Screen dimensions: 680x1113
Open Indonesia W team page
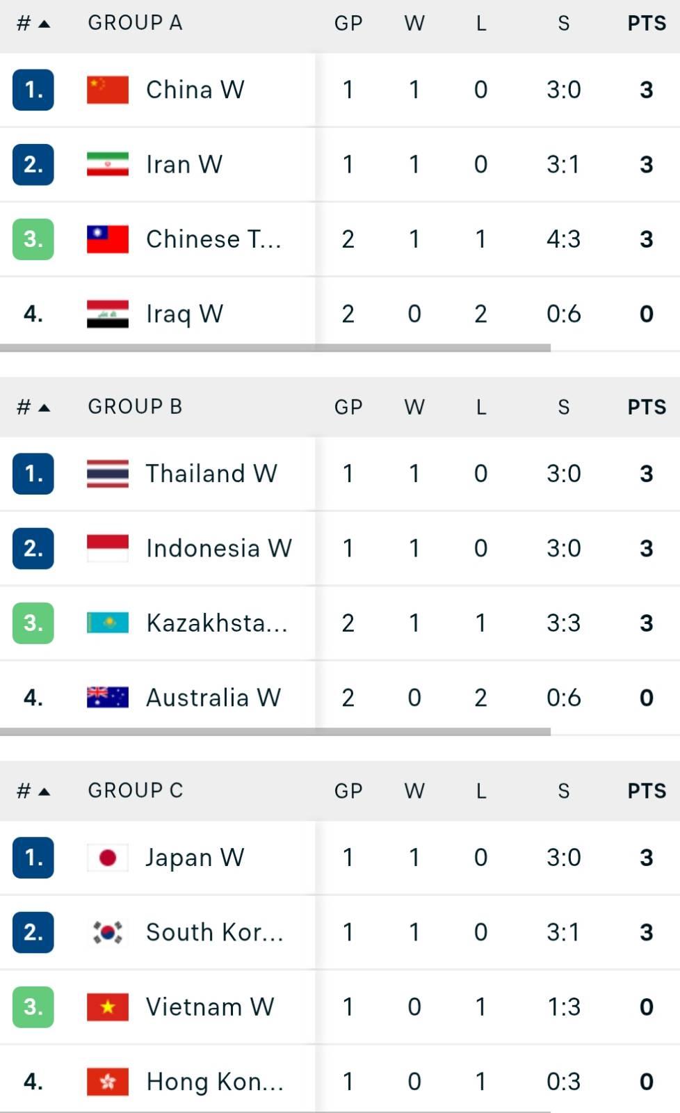tap(219, 548)
